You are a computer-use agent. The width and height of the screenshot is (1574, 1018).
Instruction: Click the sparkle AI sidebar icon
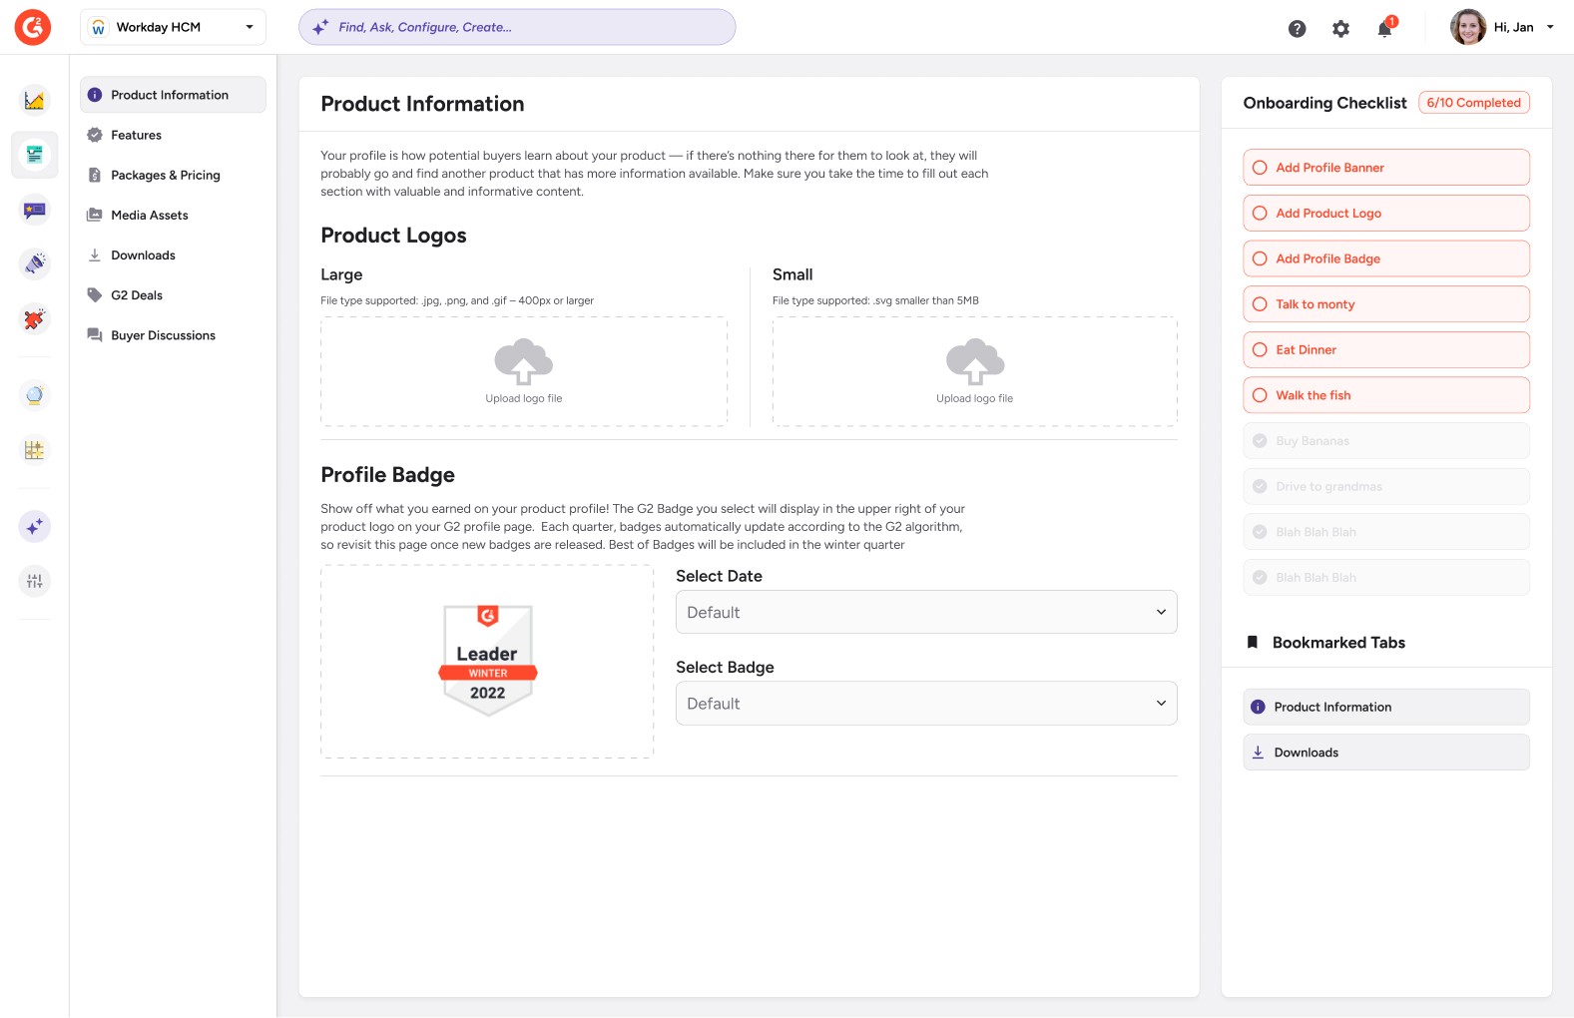[x=35, y=526]
